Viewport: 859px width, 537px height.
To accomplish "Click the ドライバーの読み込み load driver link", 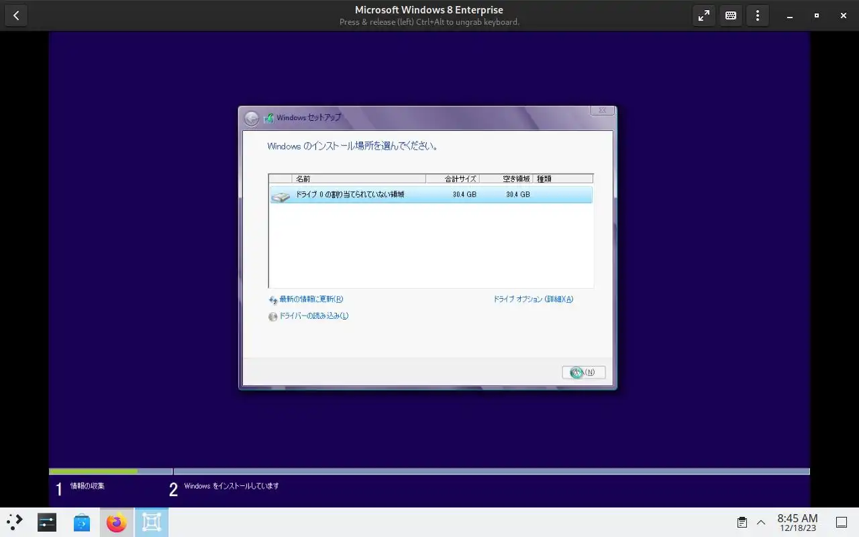I will 314,316.
